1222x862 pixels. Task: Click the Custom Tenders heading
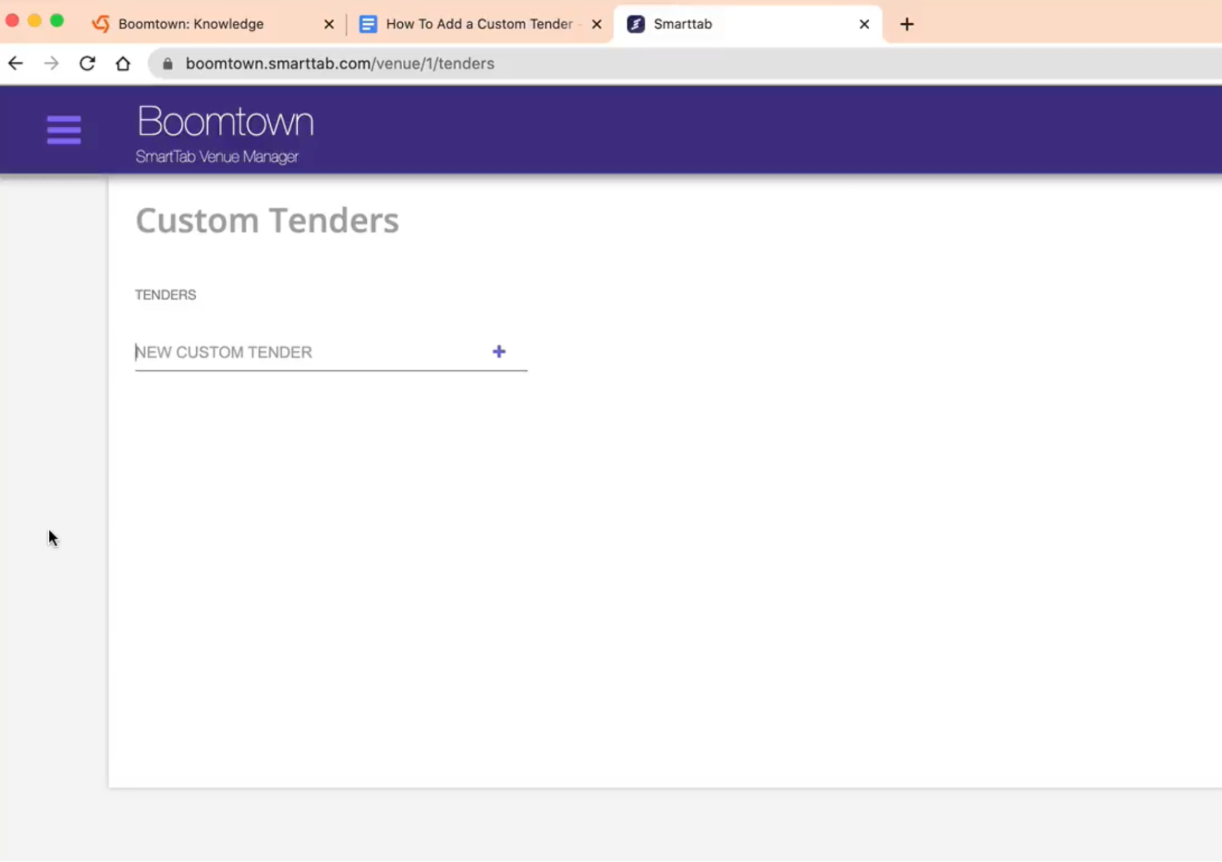click(x=267, y=220)
